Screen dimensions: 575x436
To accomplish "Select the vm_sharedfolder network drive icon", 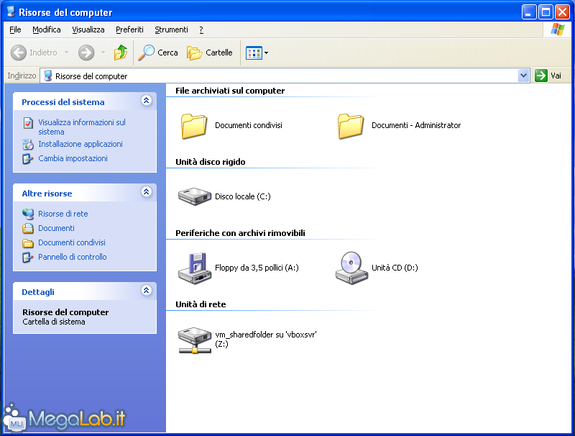I will tap(195, 340).
